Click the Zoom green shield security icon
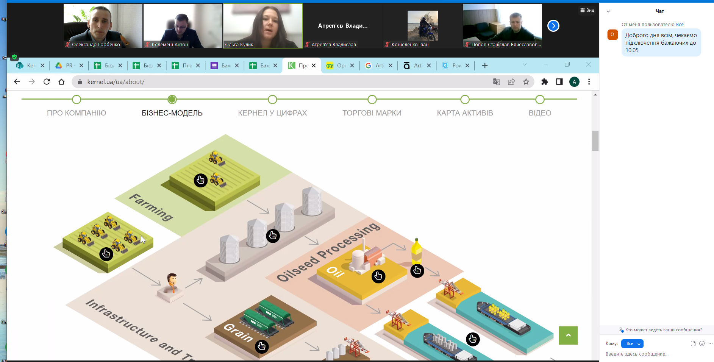This screenshot has height=362, width=714. (14, 57)
